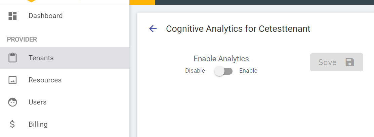Open the Dashboard menu item
Viewport: 374px width, 137px height.
click(x=45, y=16)
